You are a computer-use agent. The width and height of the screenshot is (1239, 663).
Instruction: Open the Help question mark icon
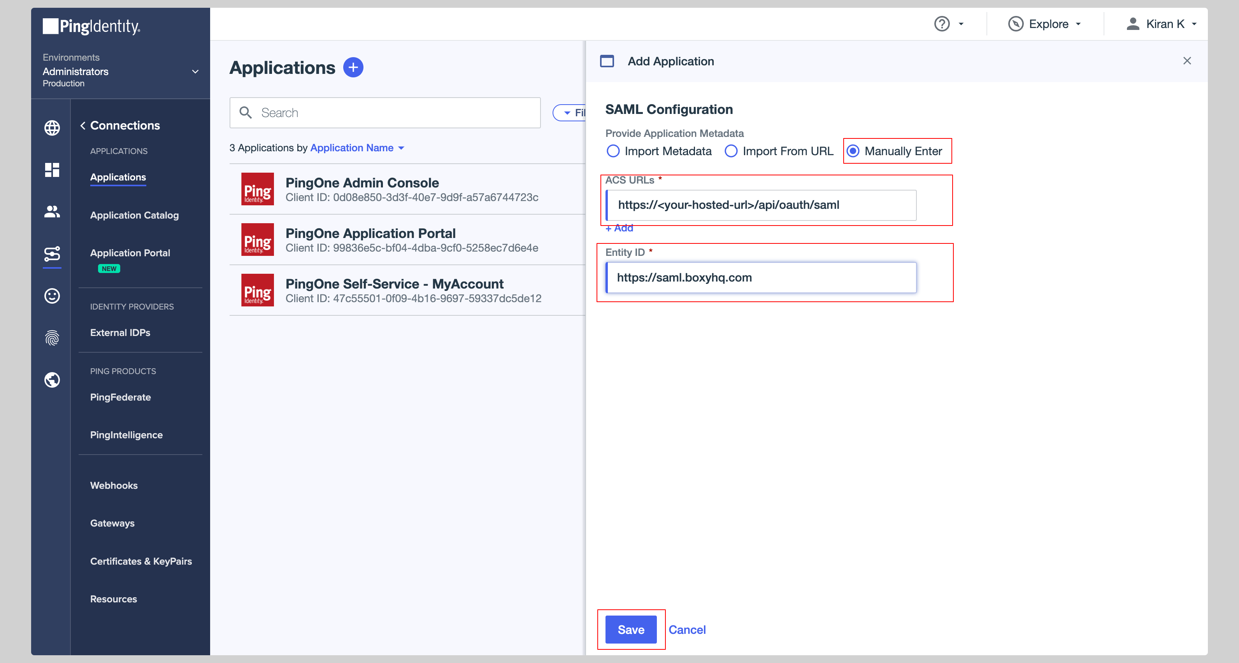coord(941,23)
